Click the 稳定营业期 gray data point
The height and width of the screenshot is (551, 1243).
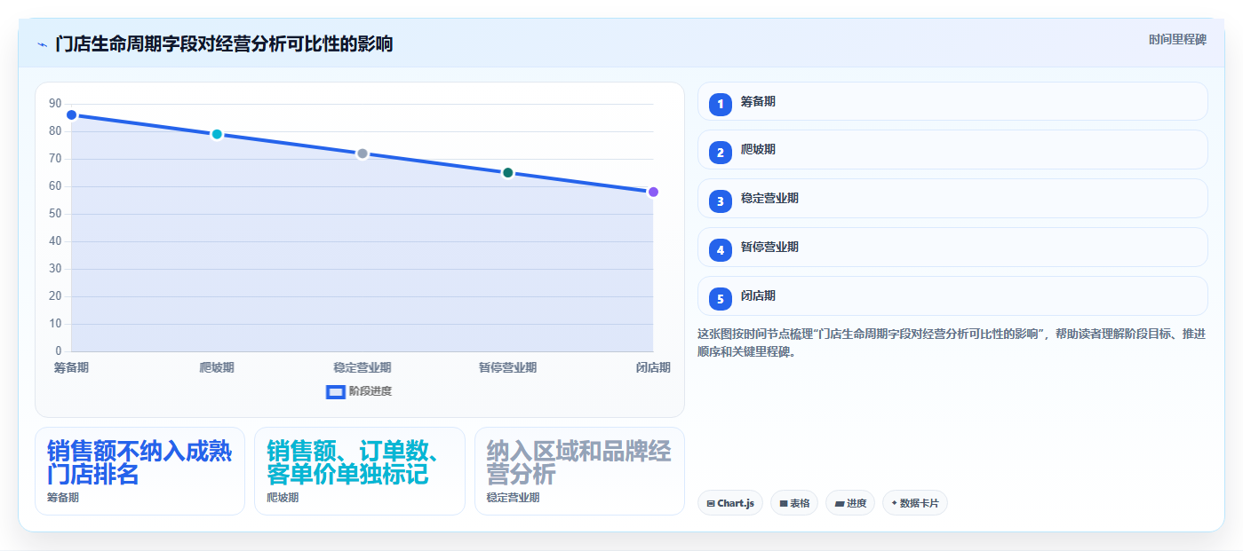click(x=363, y=153)
